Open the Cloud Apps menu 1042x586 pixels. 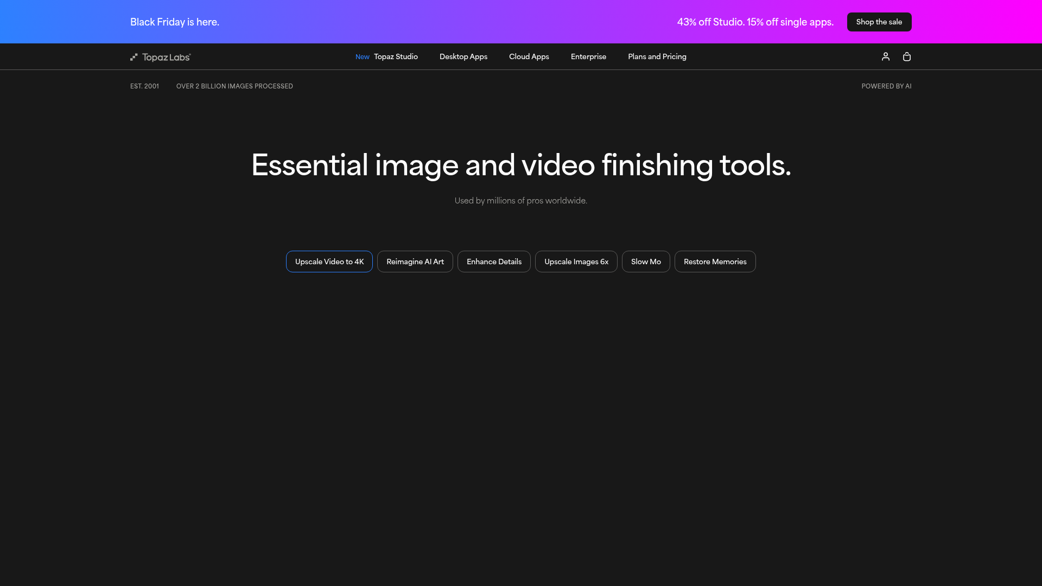coord(529,56)
